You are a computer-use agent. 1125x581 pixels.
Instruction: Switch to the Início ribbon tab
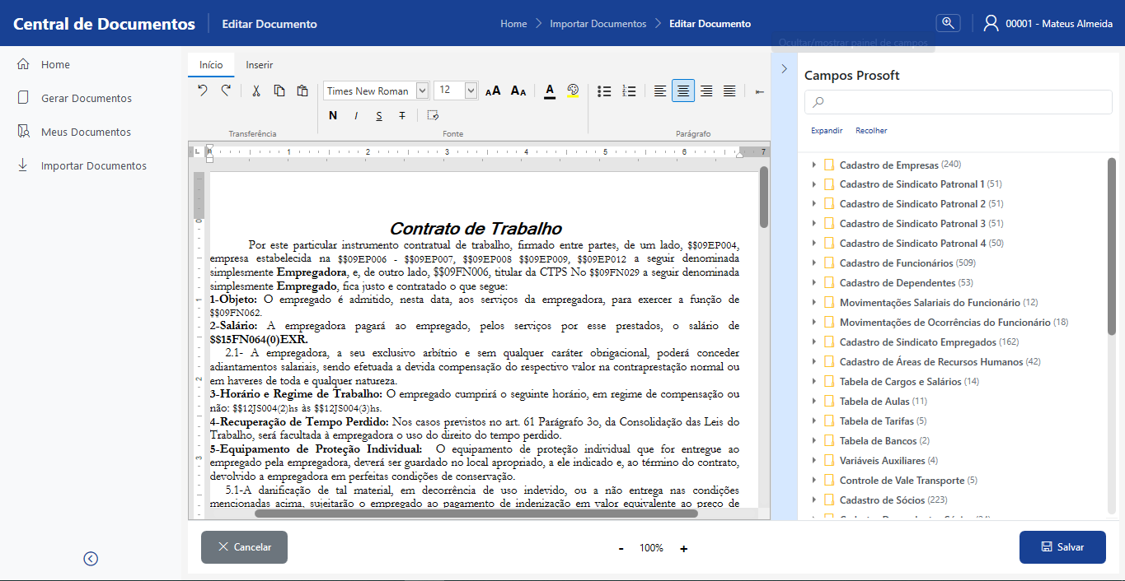click(x=211, y=64)
